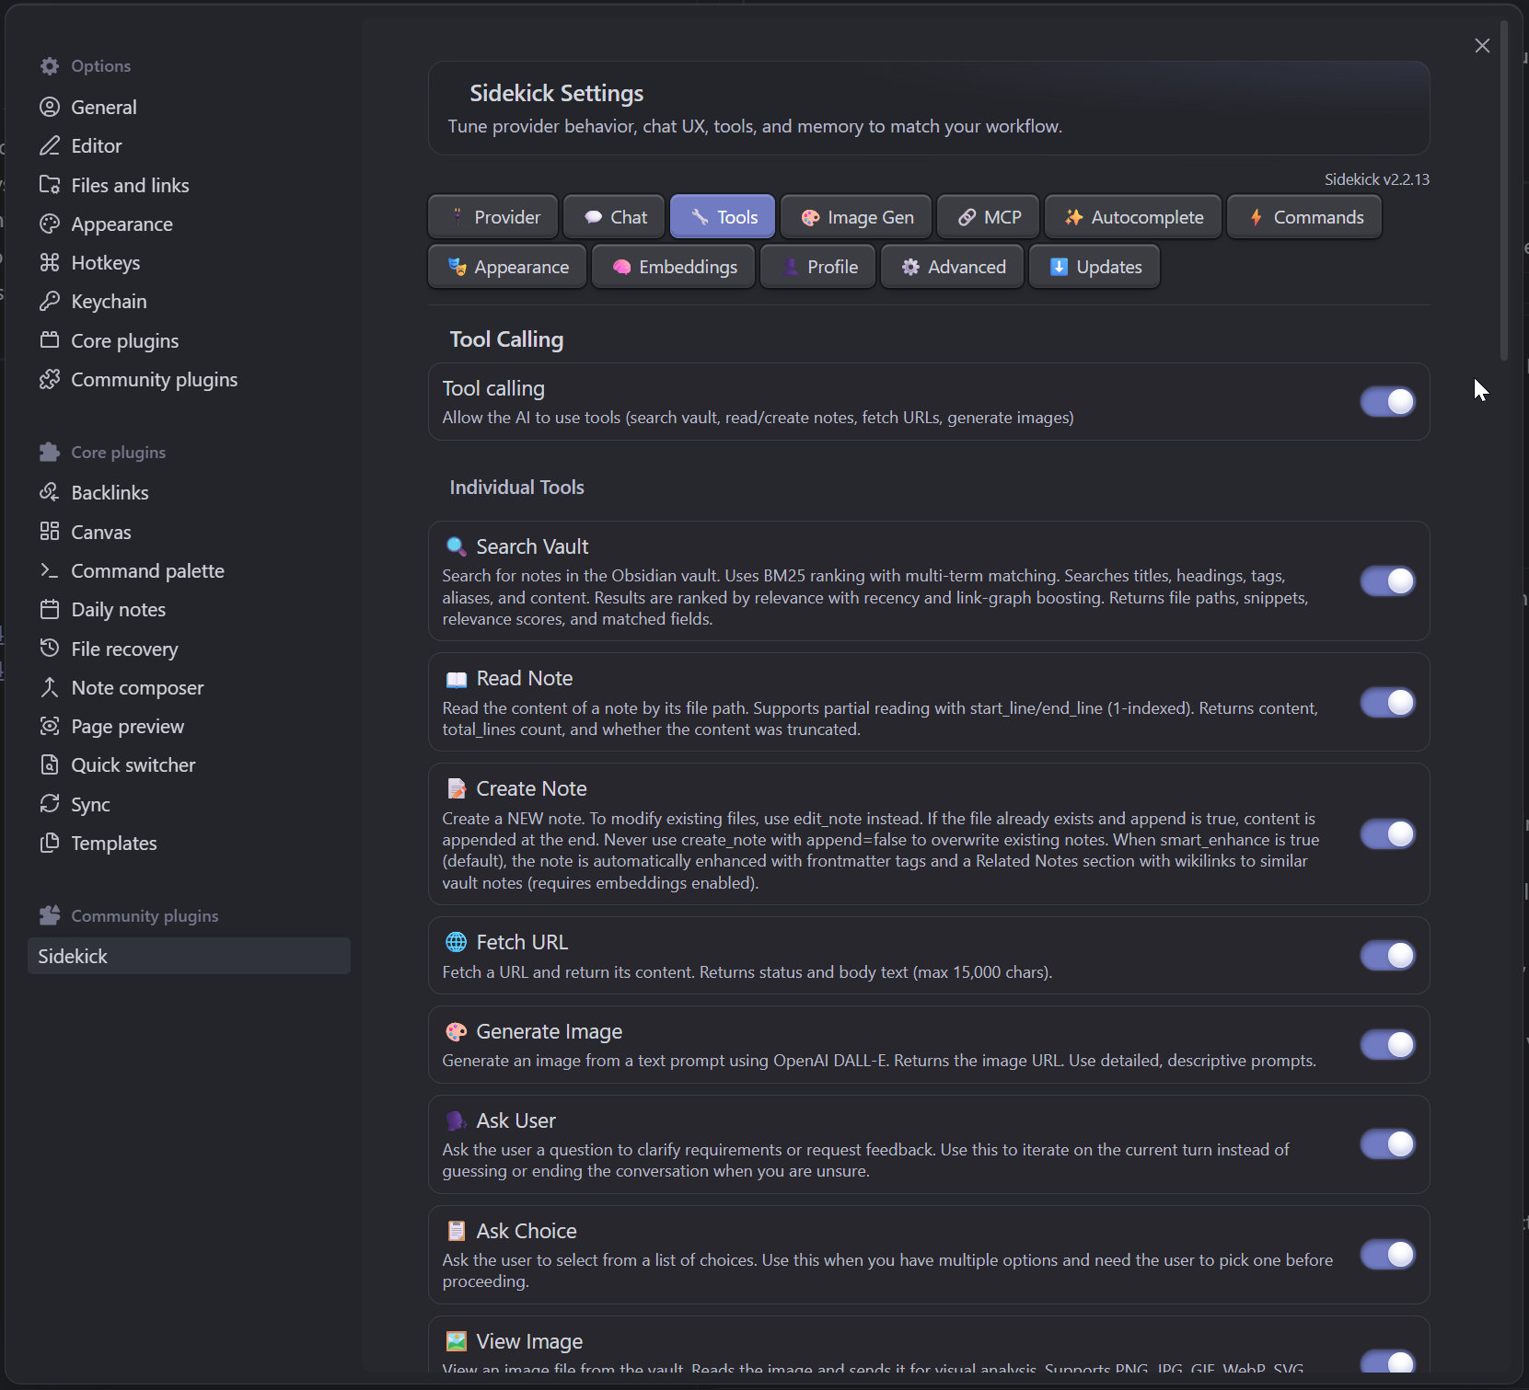Click the Generate Image palette icon
The height and width of the screenshot is (1390, 1529).
(455, 1031)
